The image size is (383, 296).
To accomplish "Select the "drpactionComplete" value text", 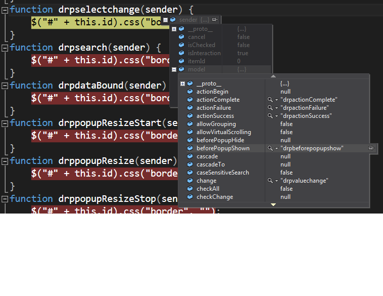I will (x=309, y=100).
